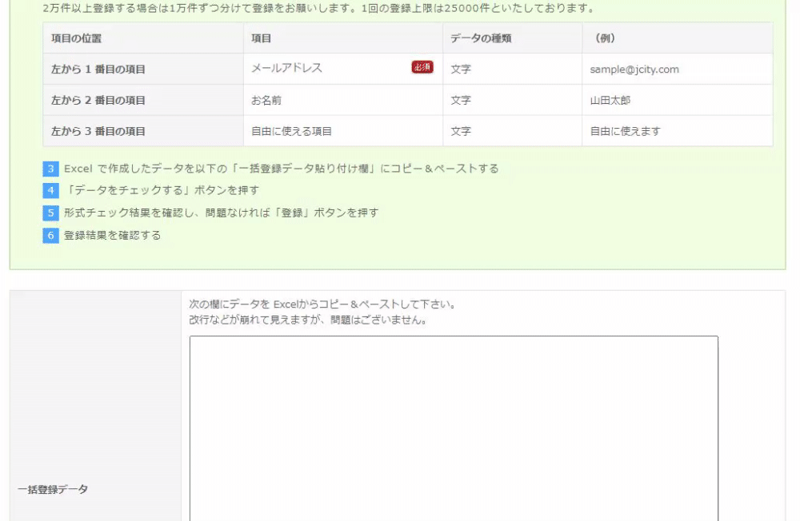Click step 3 text about copying Excel data
Image resolution: width=800 pixels, height=521 pixels.
281,169
